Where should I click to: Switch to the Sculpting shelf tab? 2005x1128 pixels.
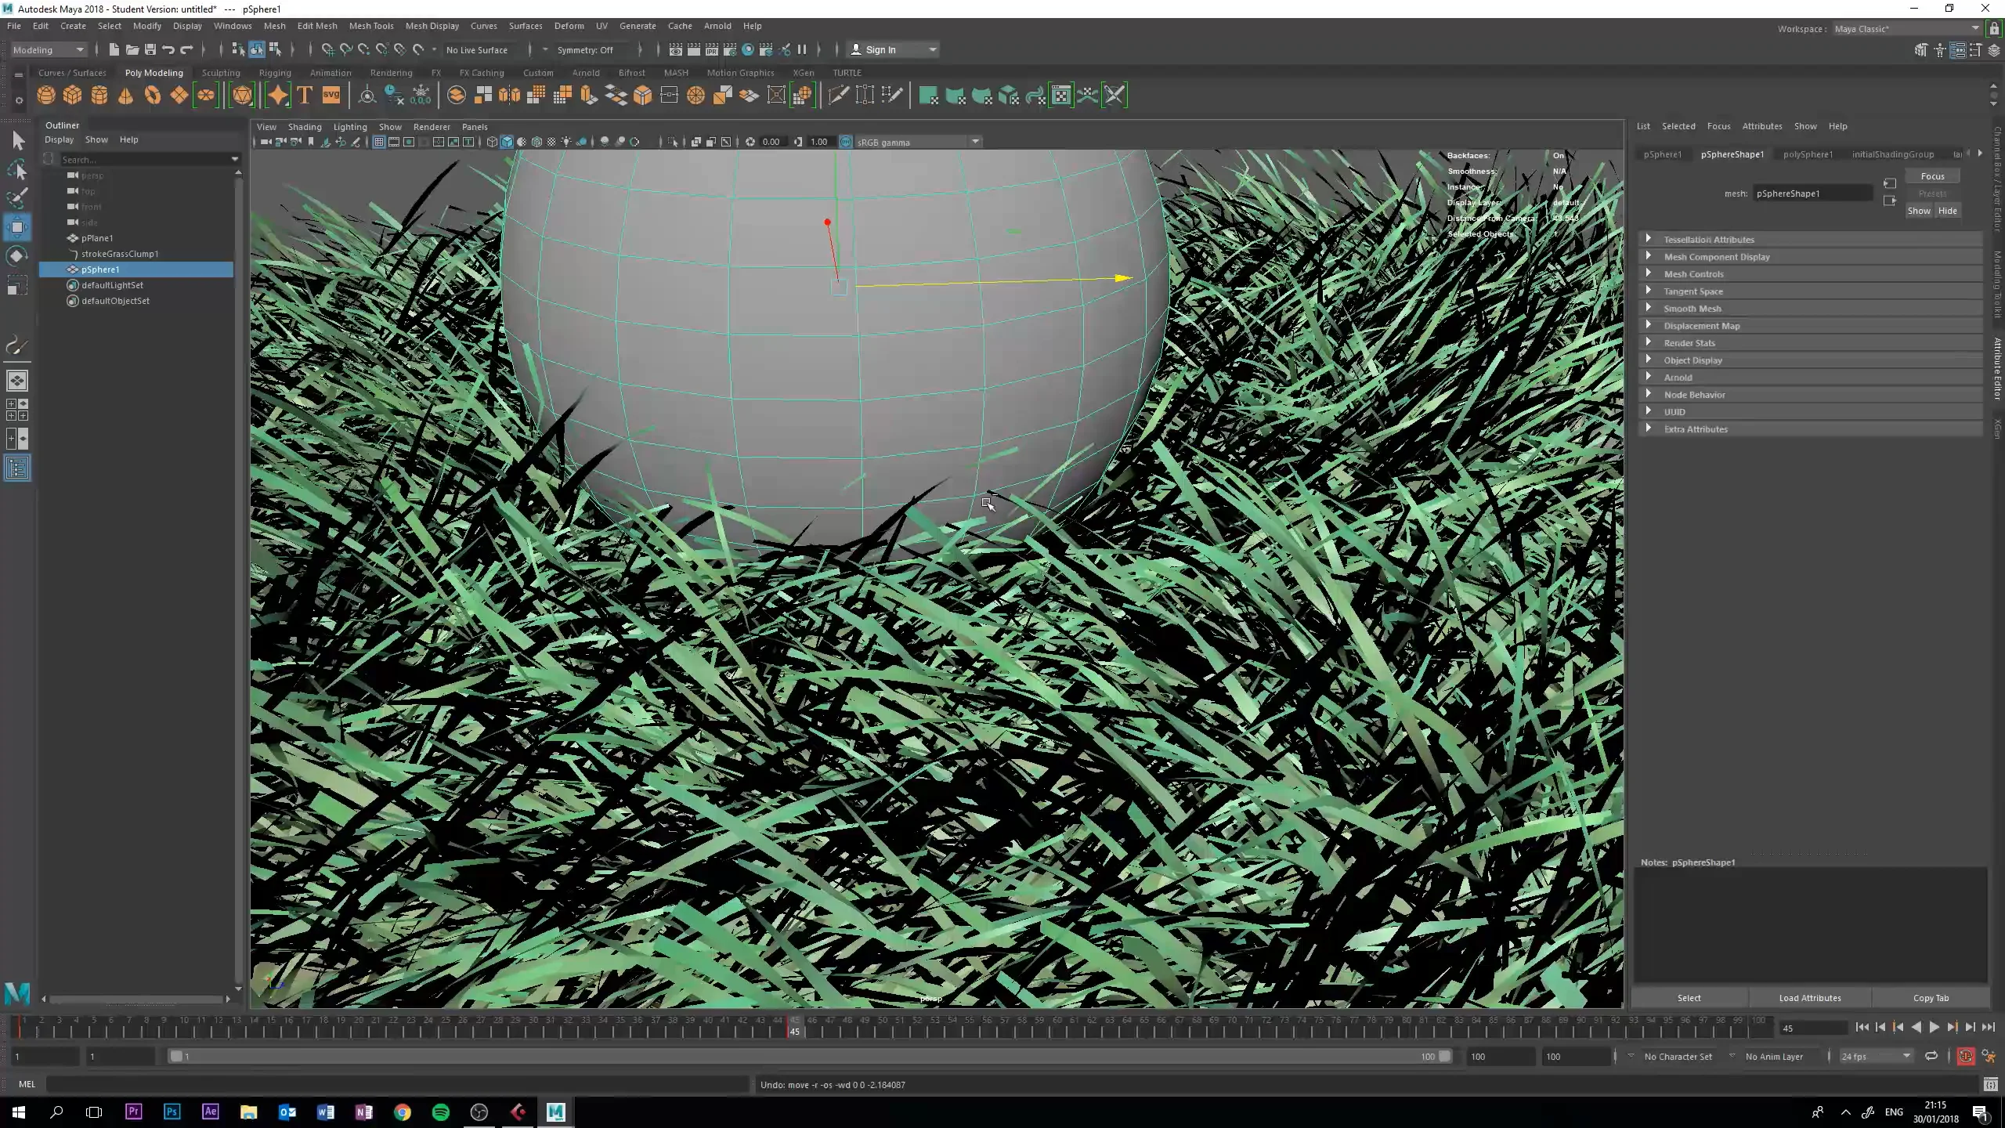coord(221,73)
